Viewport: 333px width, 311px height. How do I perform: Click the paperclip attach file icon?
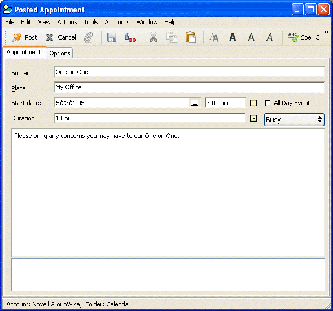(89, 37)
